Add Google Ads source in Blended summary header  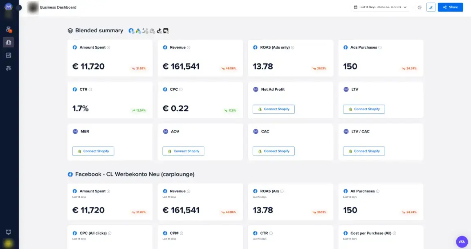click(139, 31)
